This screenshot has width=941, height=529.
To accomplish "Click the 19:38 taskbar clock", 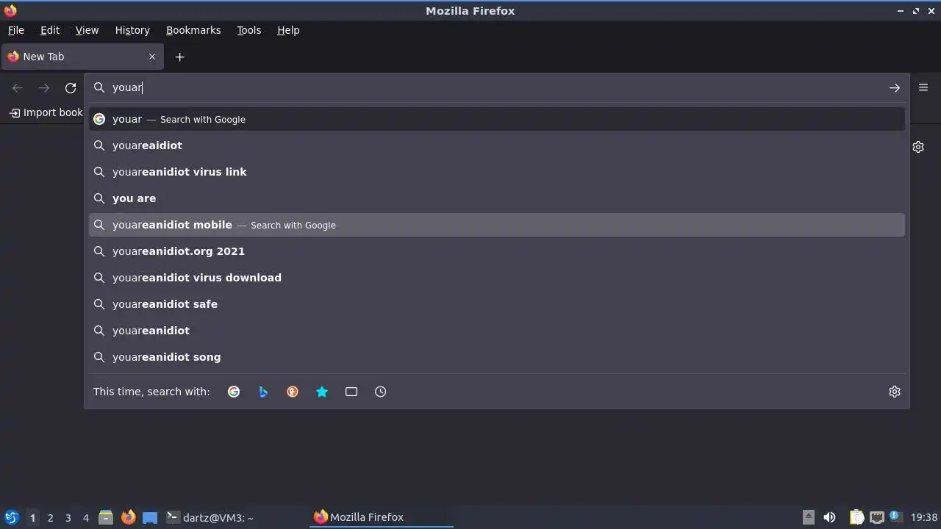I will tap(924, 517).
